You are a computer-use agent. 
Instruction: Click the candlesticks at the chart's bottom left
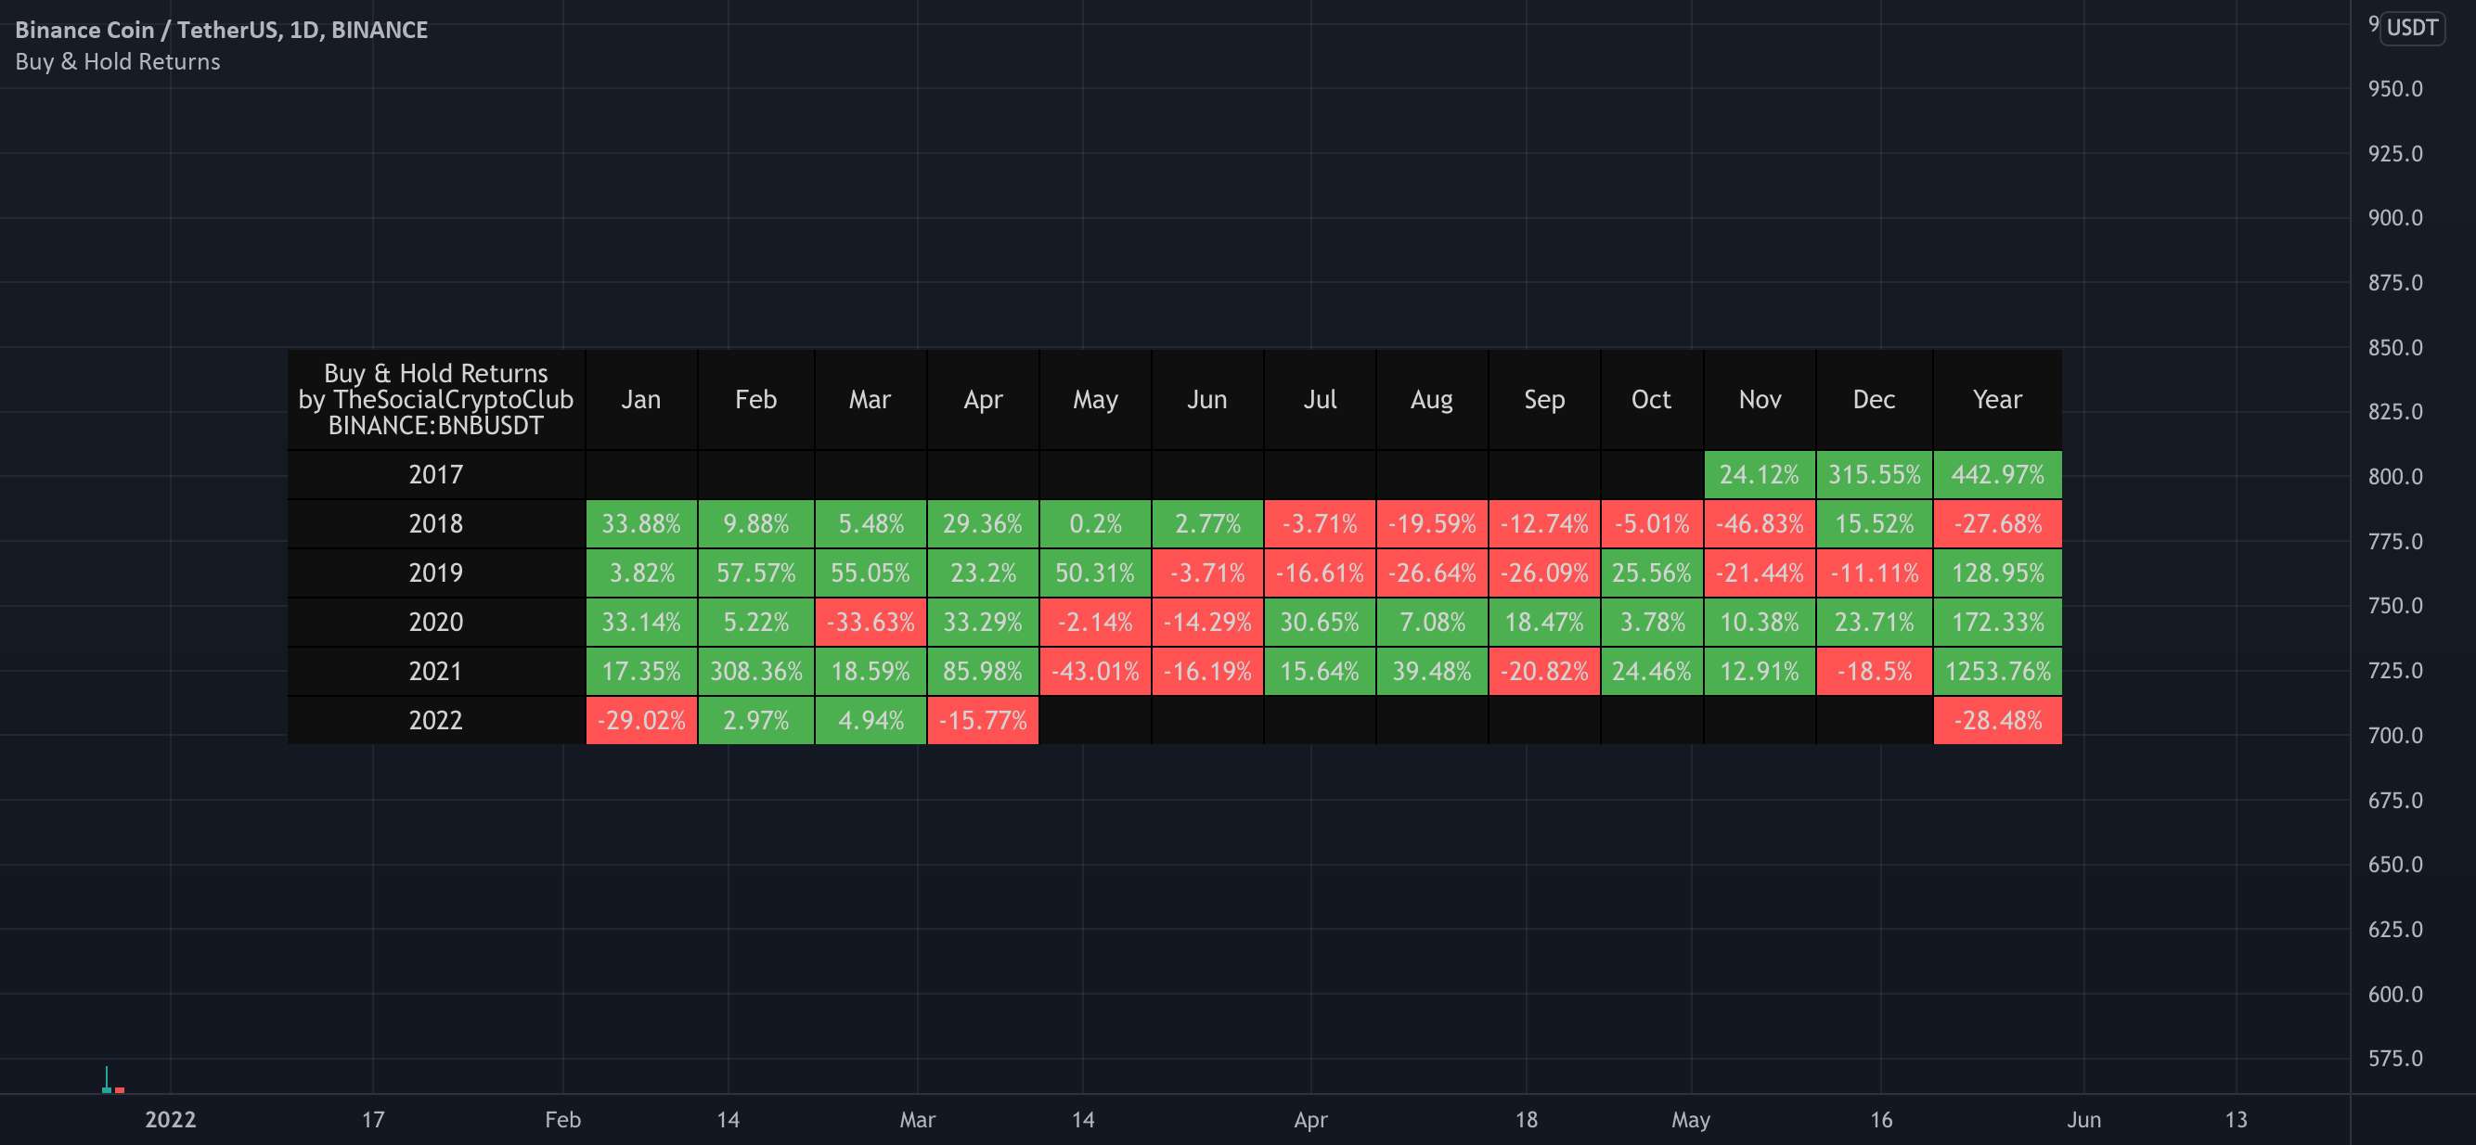pyautogui.click(x=112, y=1080)
